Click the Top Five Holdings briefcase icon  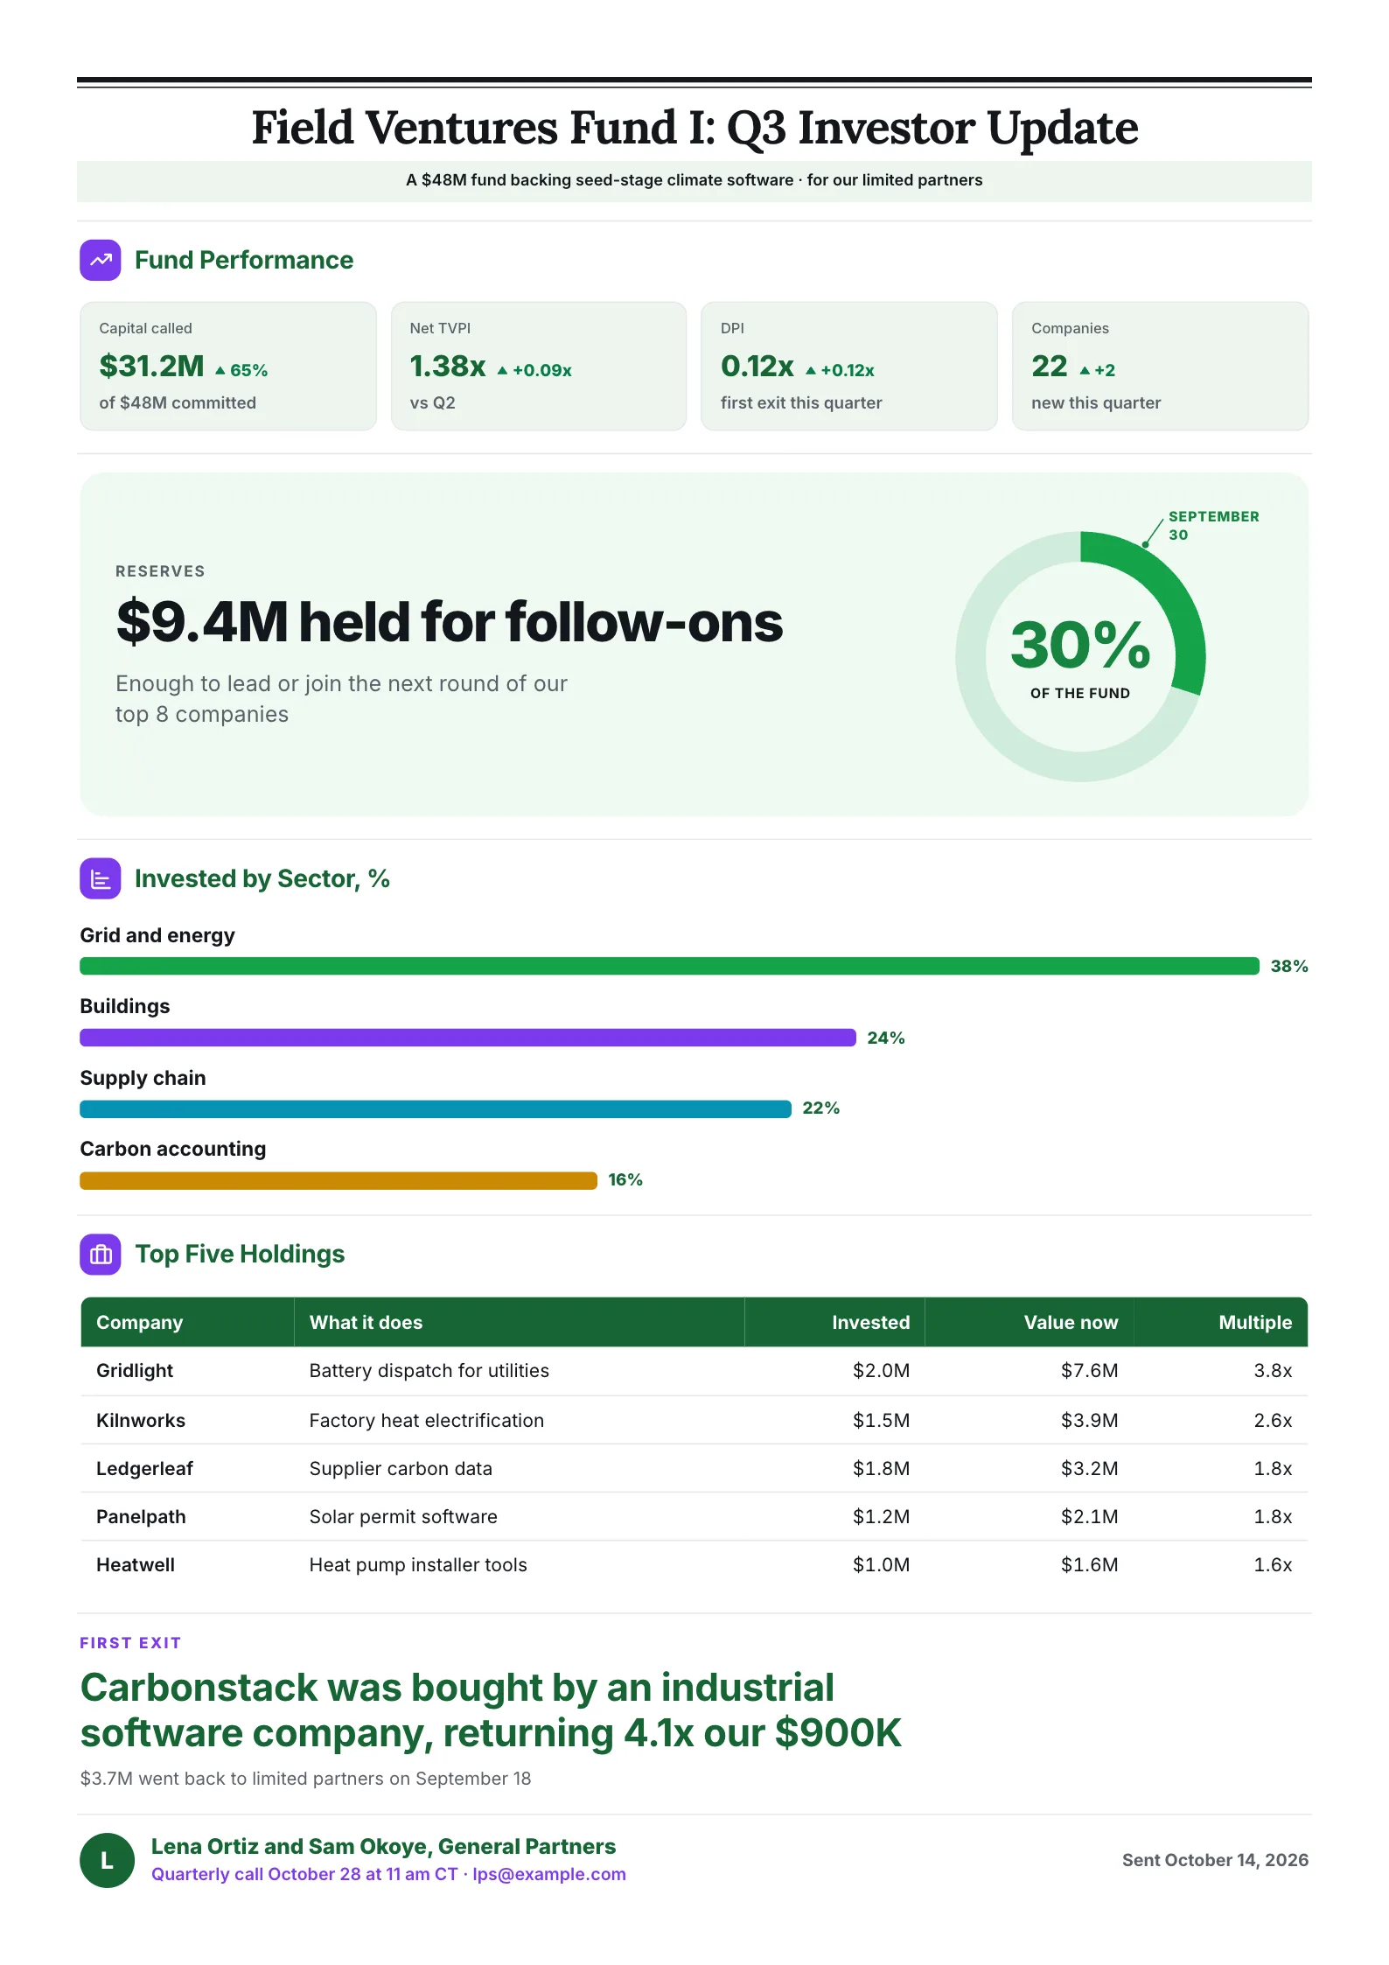point(101,1254)
